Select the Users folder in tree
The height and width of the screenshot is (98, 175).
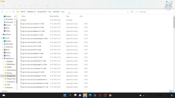pos(8,85)
